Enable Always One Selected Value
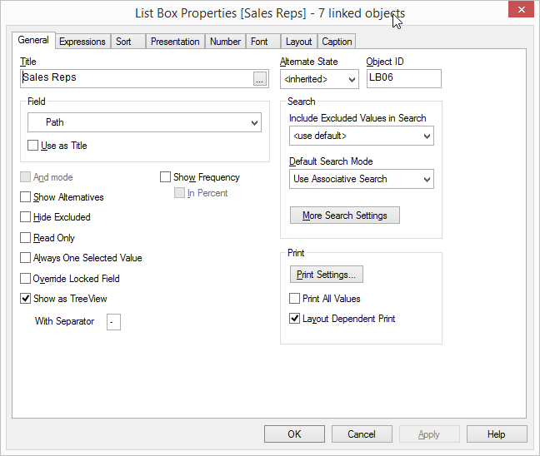 26,258
